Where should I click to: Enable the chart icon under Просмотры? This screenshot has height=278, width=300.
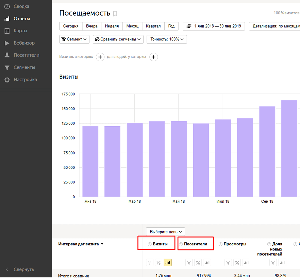point(246,262)
